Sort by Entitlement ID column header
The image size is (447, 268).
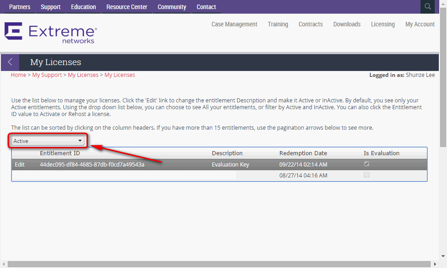pos(60,153)
